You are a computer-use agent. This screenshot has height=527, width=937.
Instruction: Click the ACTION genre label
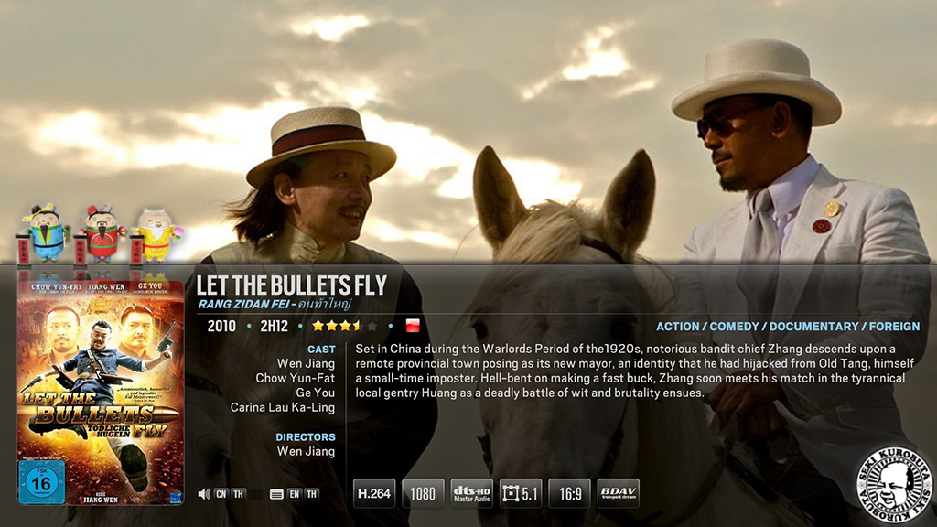tap(678, 327)
